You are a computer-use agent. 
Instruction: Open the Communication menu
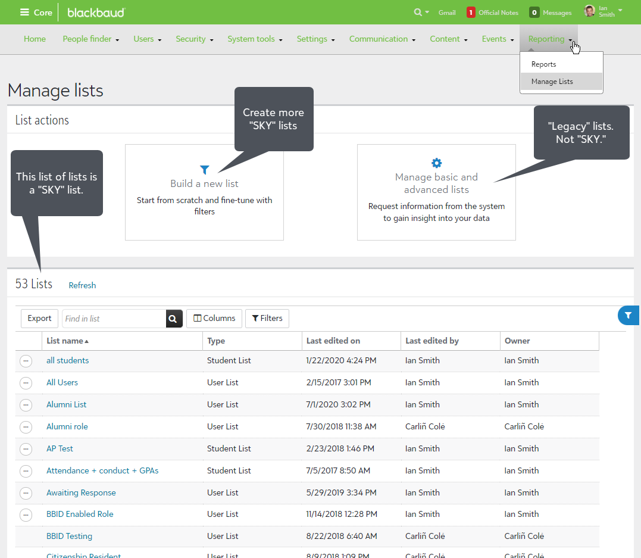(382, 39)
